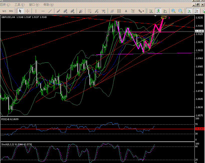Image resolution: width=205 pixels, height=163 pixels.
Task: Choose the horizontal line drawing tool
Action: pyautogui.click(x=43, y=11)
